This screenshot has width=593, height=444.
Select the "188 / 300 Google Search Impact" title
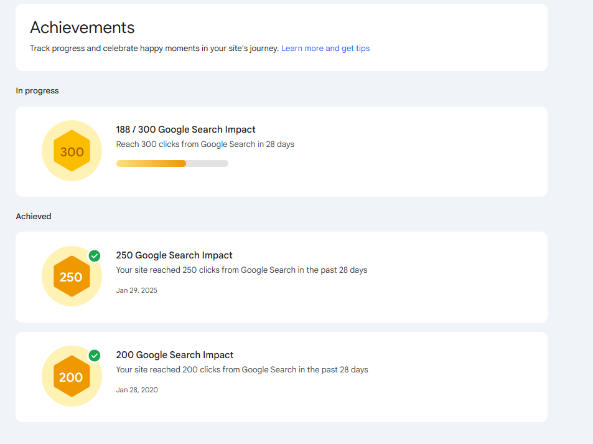point(185,130)
